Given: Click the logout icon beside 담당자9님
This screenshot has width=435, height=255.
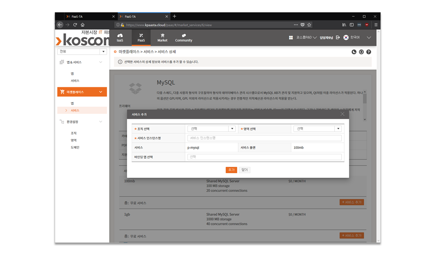Looking at the screenshot, I should (x=338, y=38).
